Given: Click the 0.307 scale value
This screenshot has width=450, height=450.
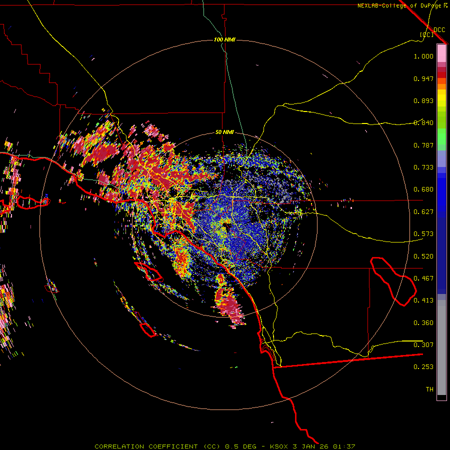Looking at the screenshot, I should tap(423, 345).
